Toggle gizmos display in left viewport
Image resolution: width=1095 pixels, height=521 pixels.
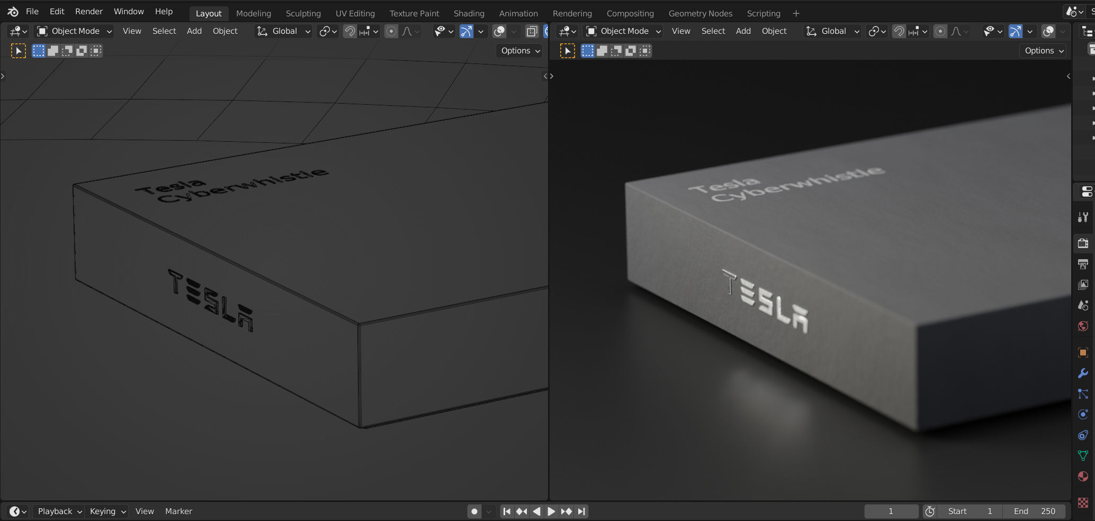click(466, 31)
